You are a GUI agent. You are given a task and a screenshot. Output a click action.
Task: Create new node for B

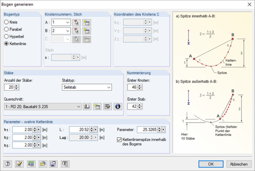click(x=87, y=31)
